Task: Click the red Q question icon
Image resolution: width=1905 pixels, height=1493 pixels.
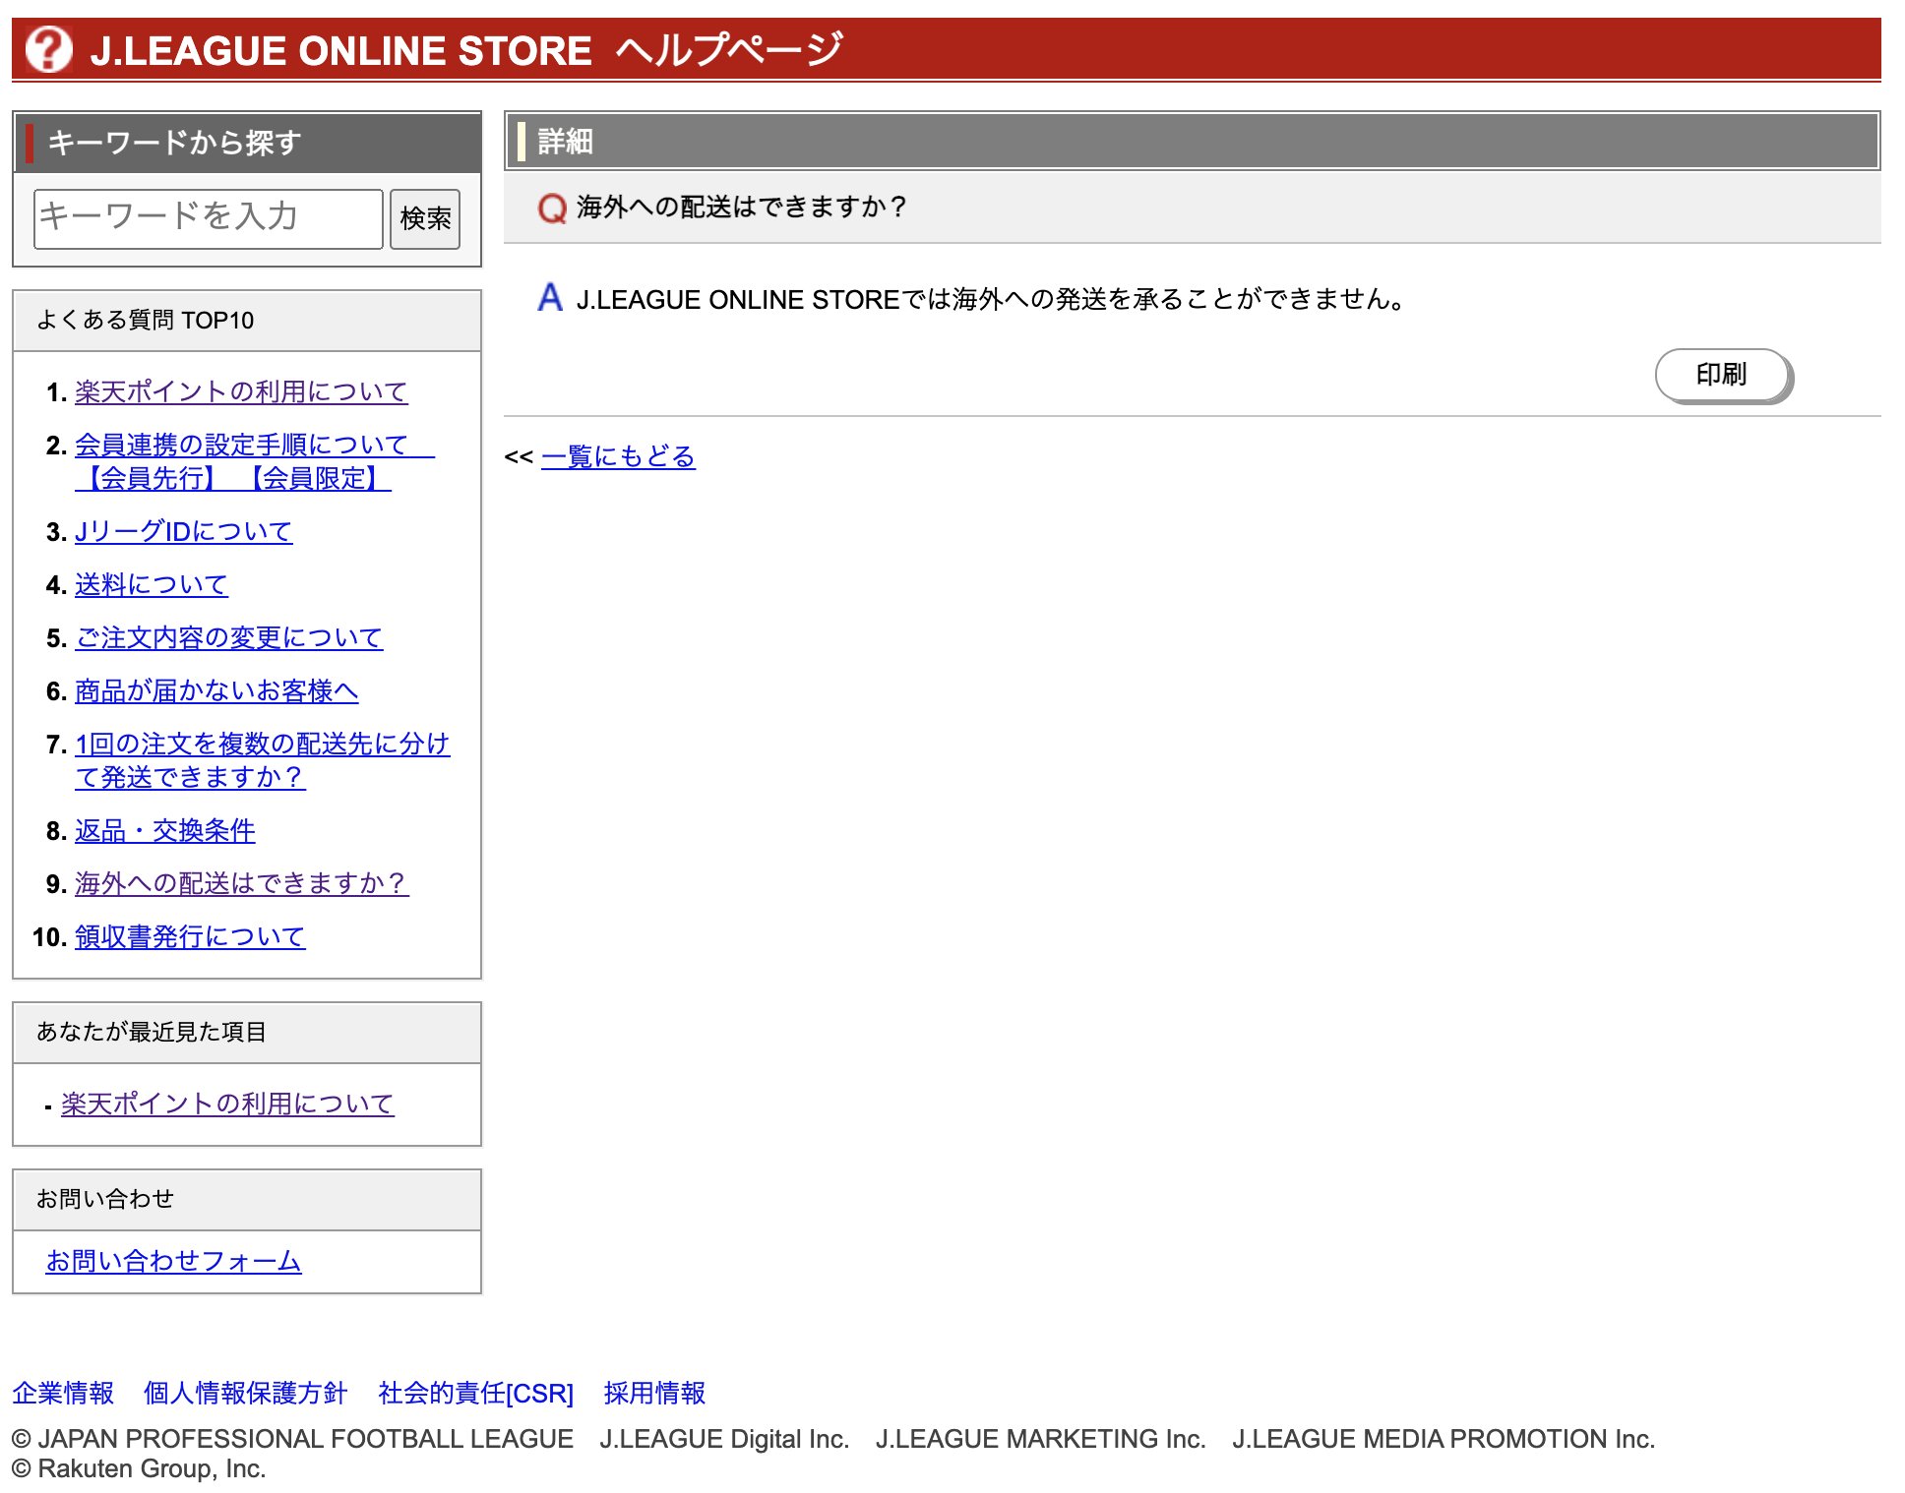Action: 552,208
